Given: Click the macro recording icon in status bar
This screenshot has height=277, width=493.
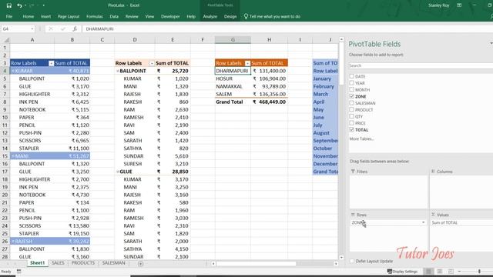Looking at the screenshot, I should (x=18, y=272).
